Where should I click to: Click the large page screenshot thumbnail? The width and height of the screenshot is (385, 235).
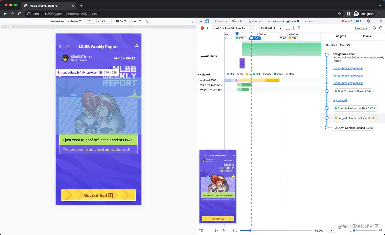pos(218,187)
